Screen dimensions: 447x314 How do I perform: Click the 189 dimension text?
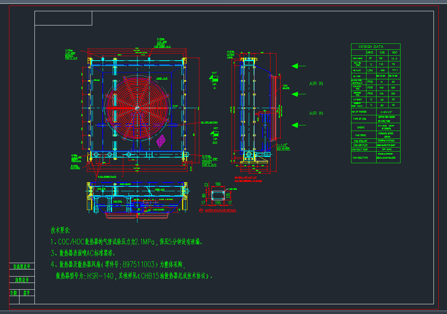pos(218,184)
